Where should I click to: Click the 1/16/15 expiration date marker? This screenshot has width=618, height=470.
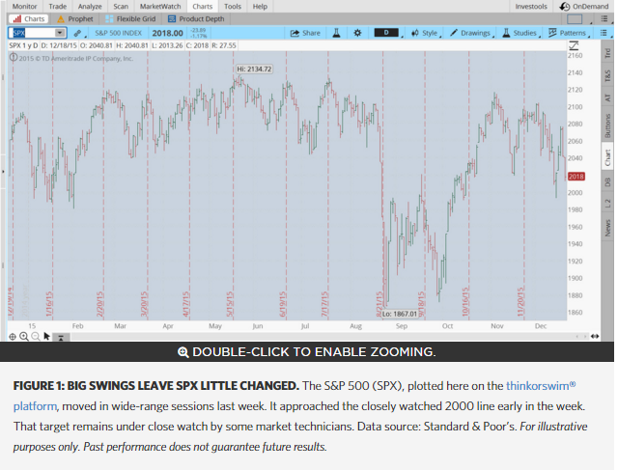coord(49,304)
